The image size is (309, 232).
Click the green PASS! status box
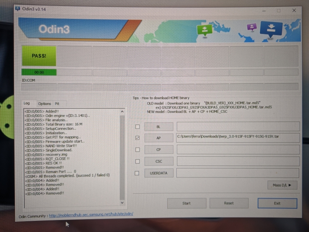[39, 56]
